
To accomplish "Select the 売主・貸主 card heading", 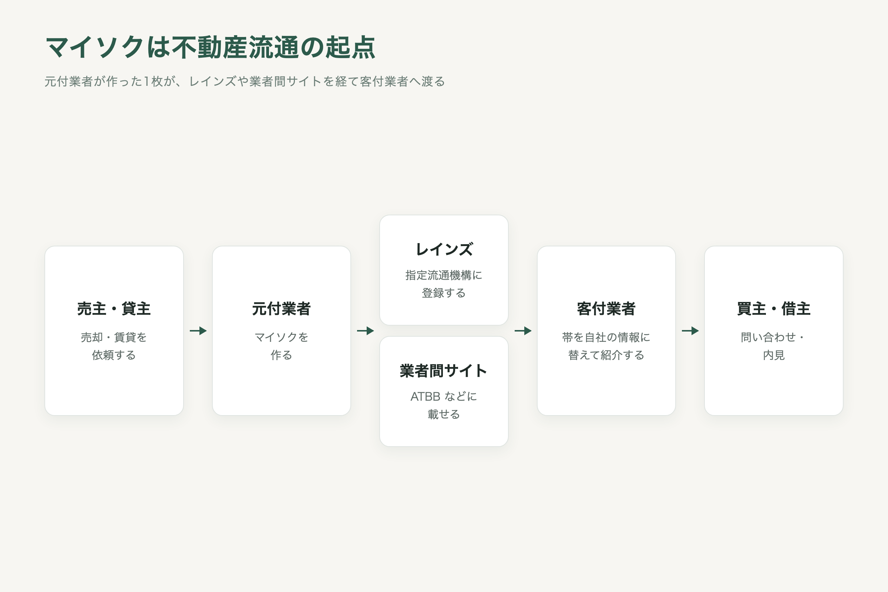I will 114,309.
